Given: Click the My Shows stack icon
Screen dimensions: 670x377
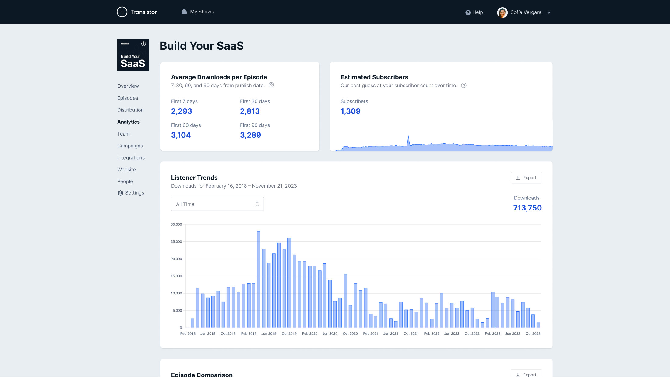Looking at the screenshot, I should click(x=184, y=12).
